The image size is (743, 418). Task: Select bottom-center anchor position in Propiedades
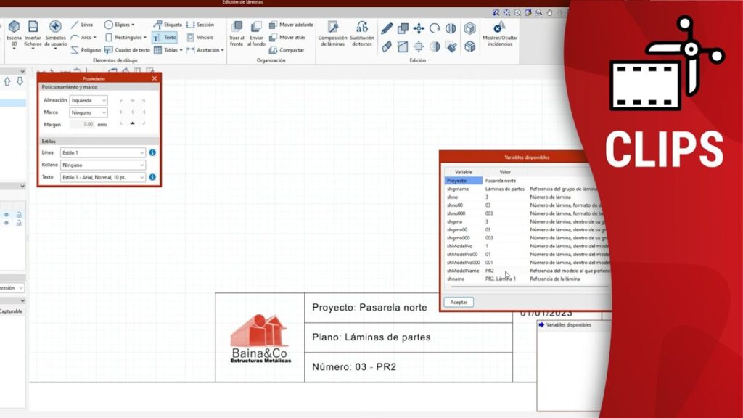point(132,124)
